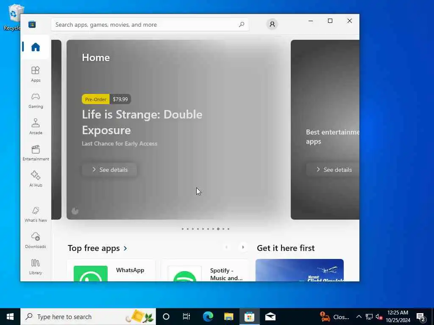The width and height of the screenshot is (434, 325).
Task: Click the Pre-Order badge
Action: (95, 99)
